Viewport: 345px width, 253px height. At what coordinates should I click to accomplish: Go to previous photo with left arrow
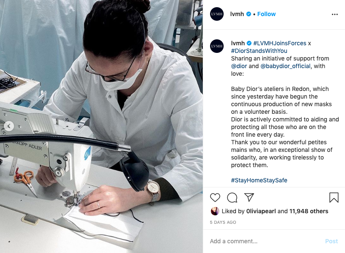[9, 126]
